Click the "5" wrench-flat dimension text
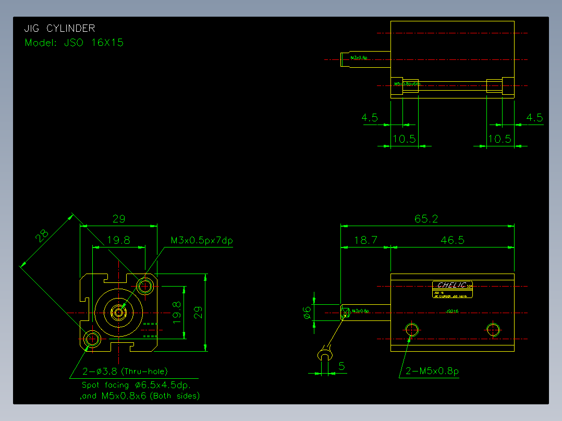The image size is (562, 421). click(341, 366)
